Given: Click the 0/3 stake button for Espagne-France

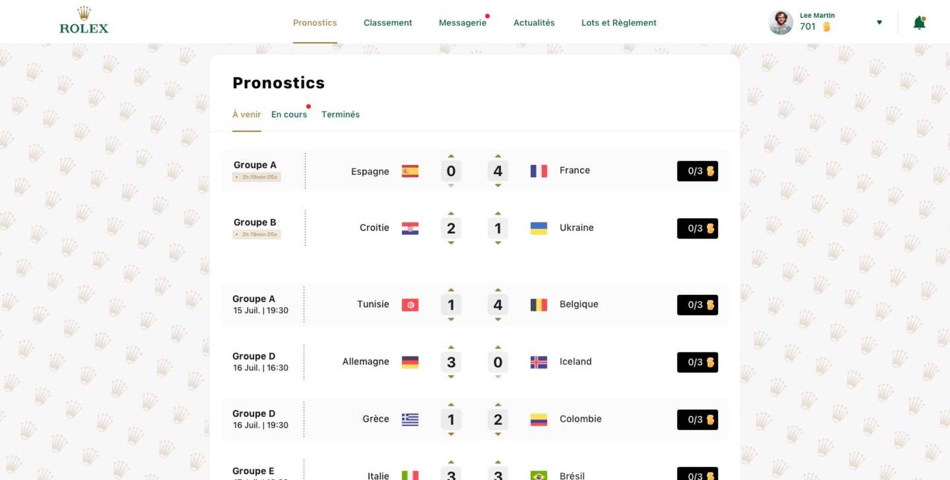Looking at the screenshot, I should tap(697, 171).
